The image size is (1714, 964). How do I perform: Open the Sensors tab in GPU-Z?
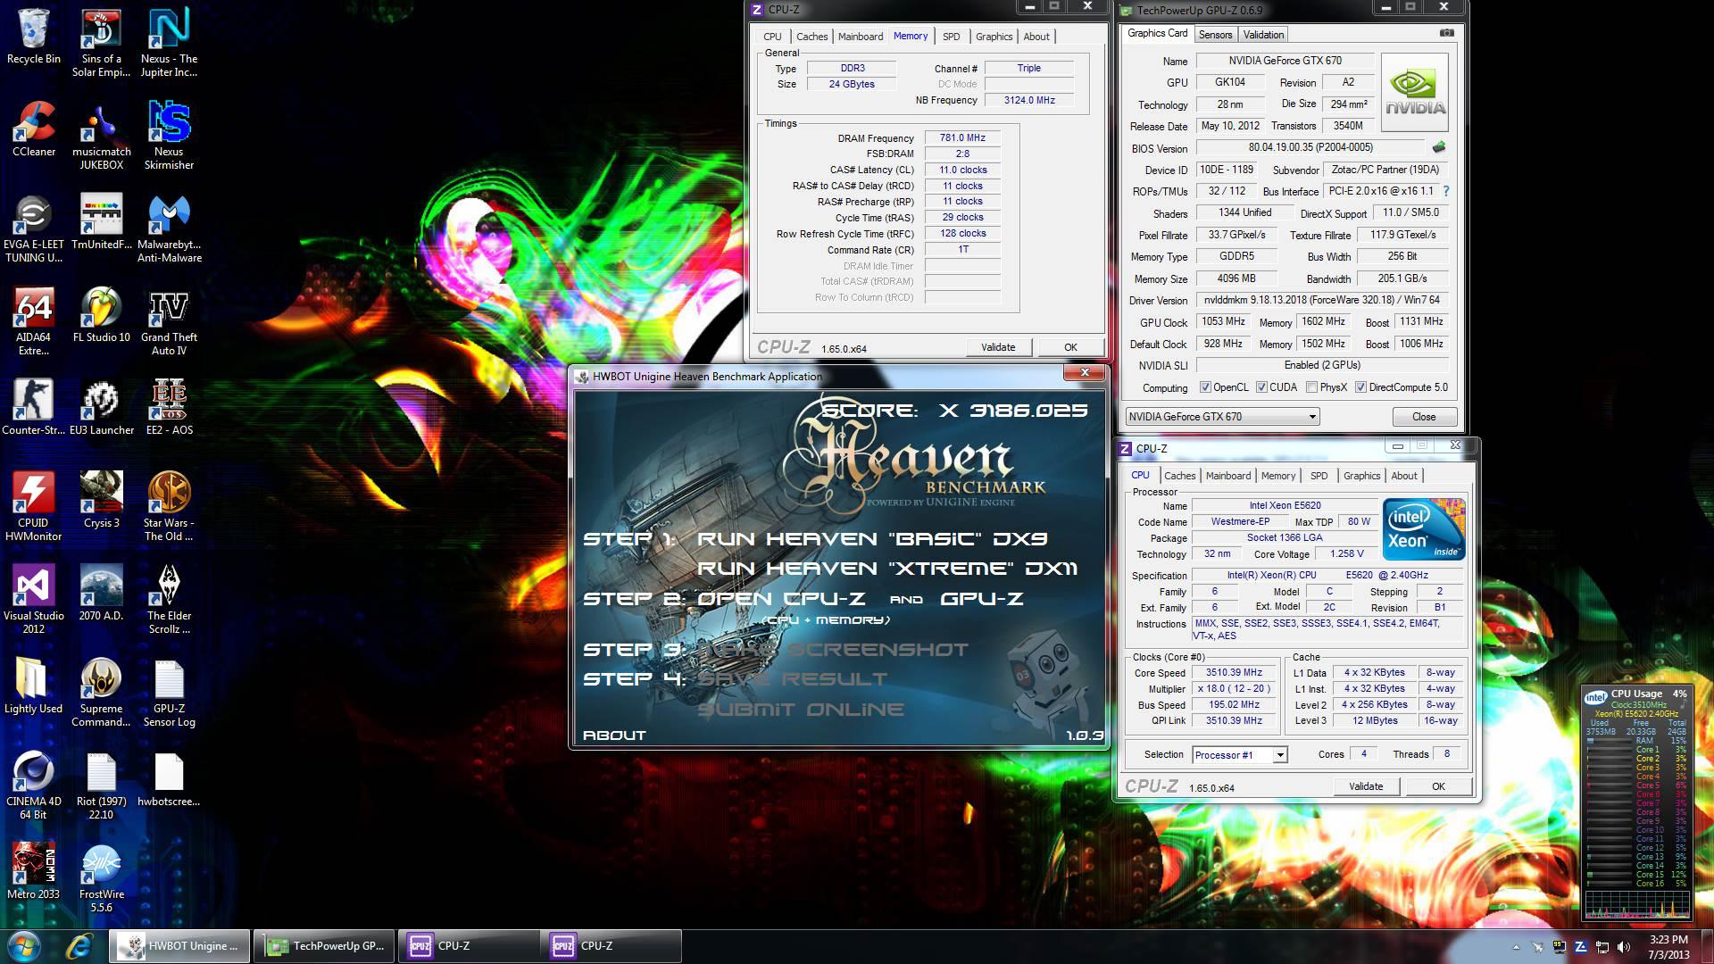click(1215, 35)
